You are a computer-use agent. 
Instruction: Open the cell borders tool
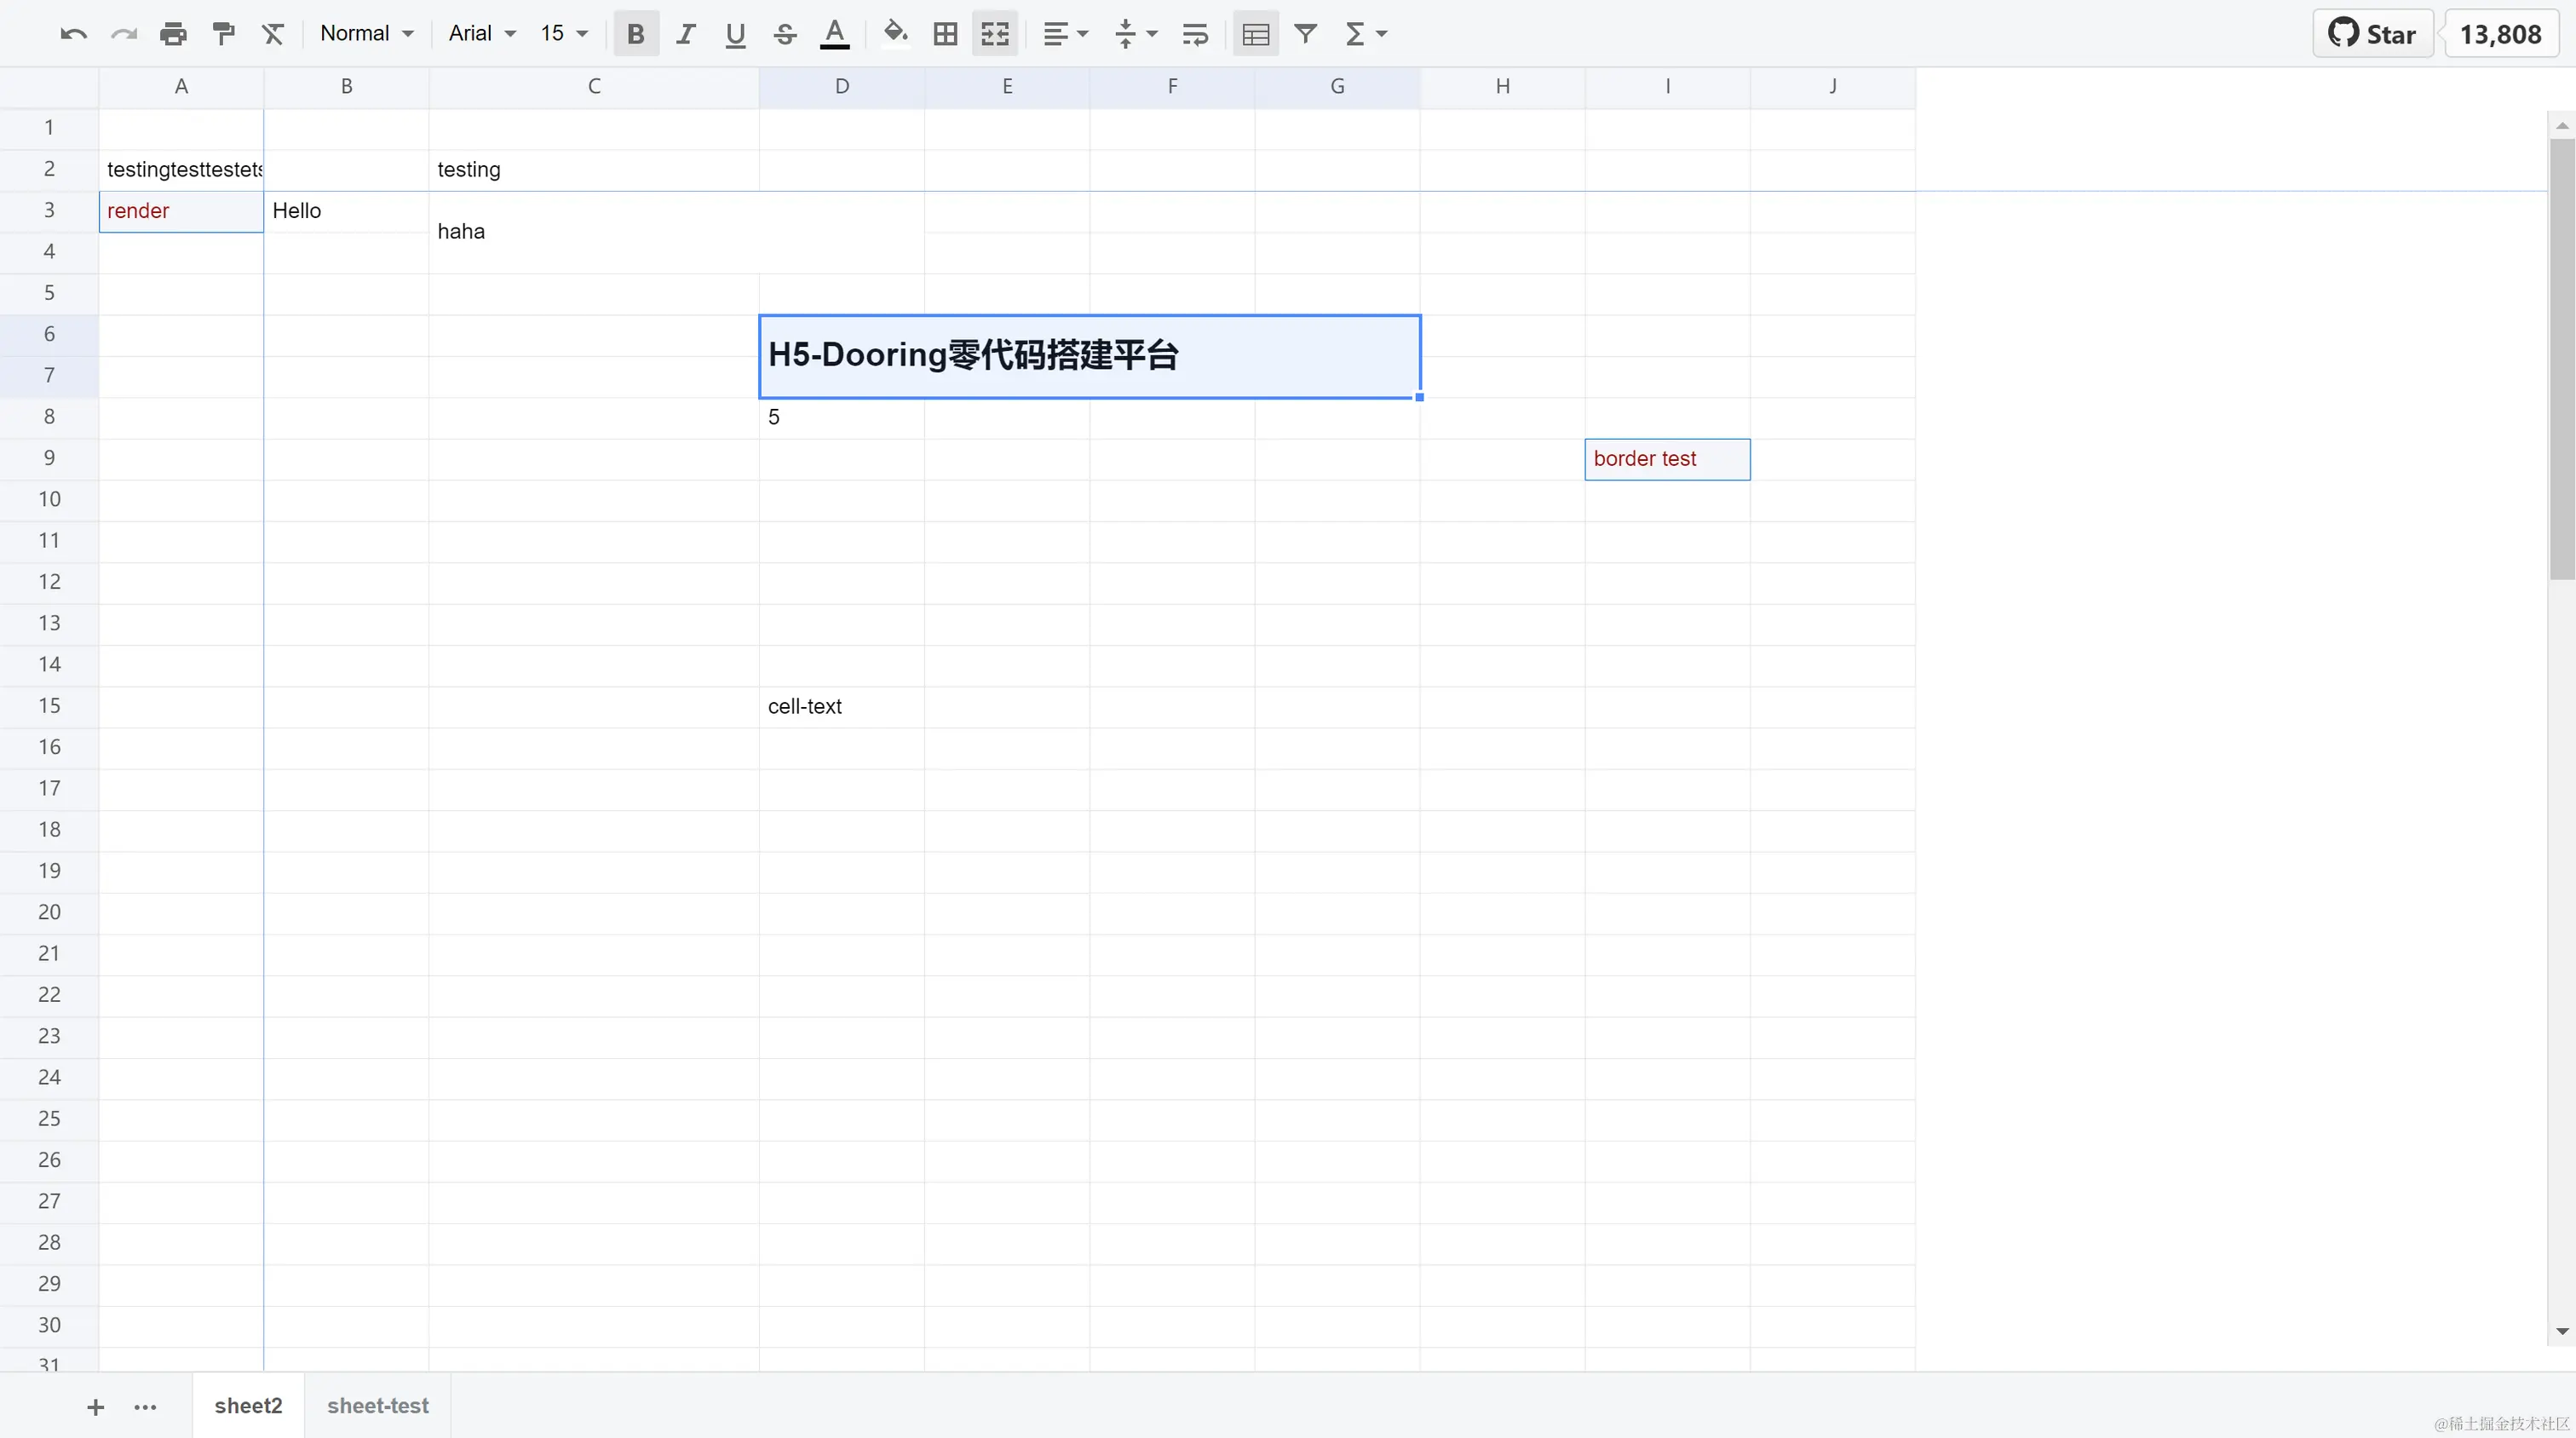(945, 34)
